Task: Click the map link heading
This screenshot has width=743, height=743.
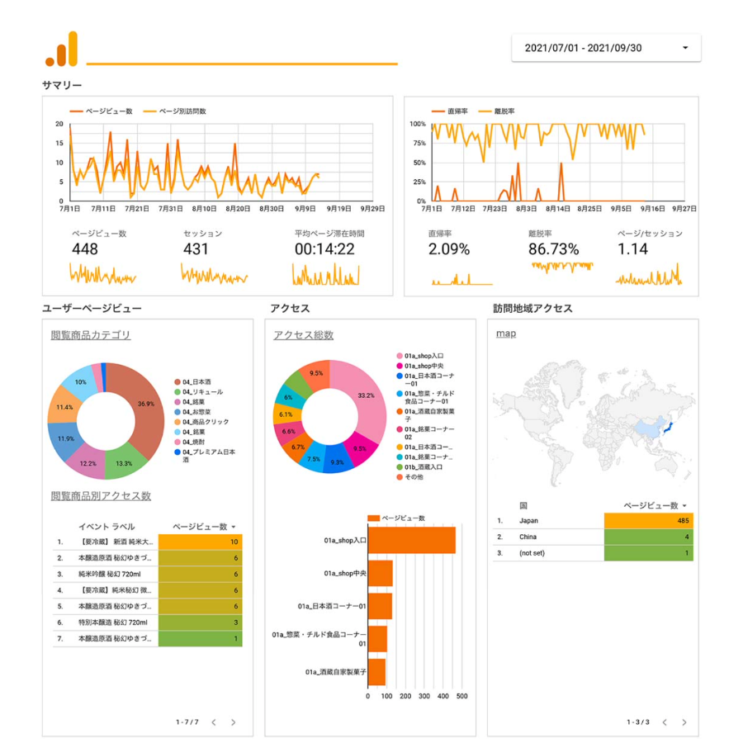Action: 505,334
